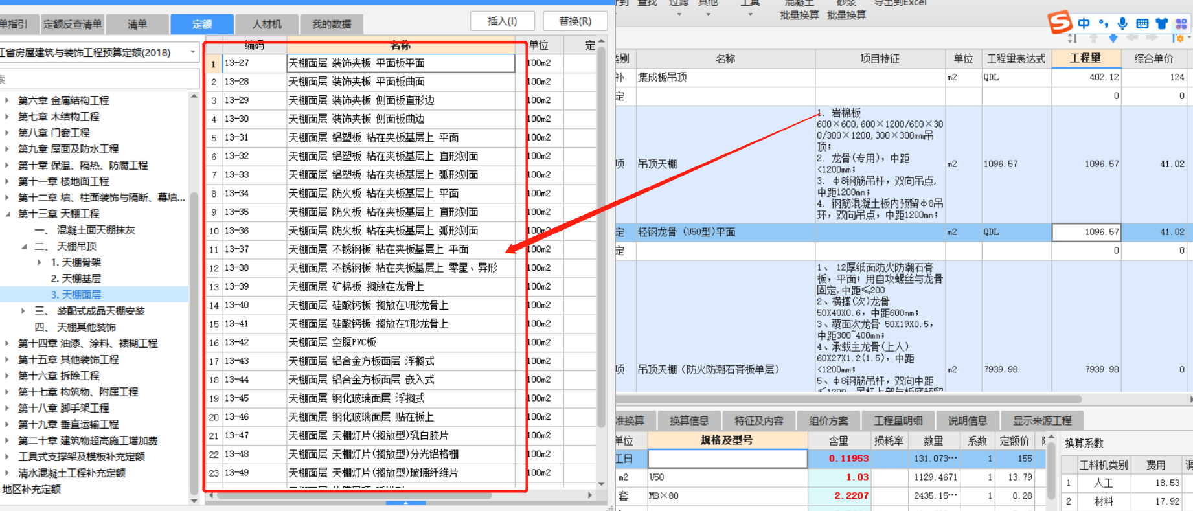Expand 第十章 保温、隔热、防腐工程 node
Viewport: 1193px width, 511px height.
(x=7, y=165)
